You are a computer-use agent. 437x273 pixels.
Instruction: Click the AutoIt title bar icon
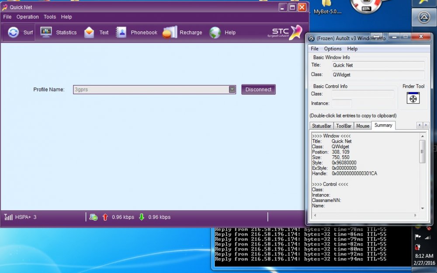[311, 38]
